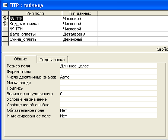The width and height of the screenshot is (168, 140).
Task: Select the field name Дата_оплаты
Action: tap(35, 34)
